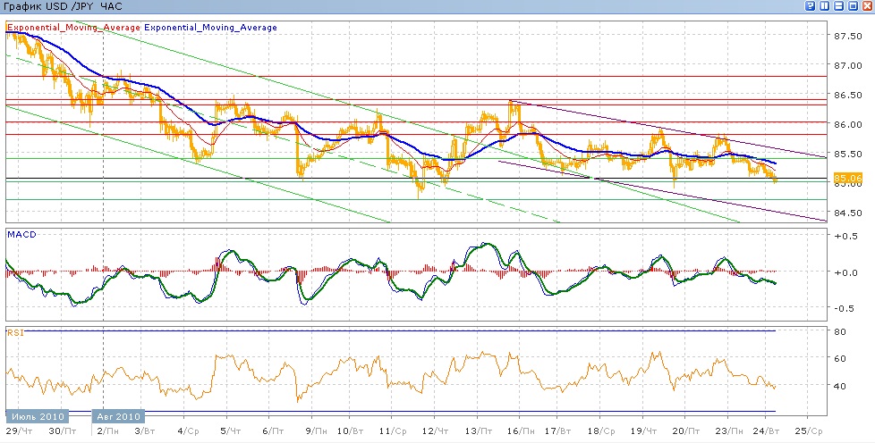This screenshot has height=443, width=875.
Task: Click the 10/Вт date label
Action: [x=352, y=431]
